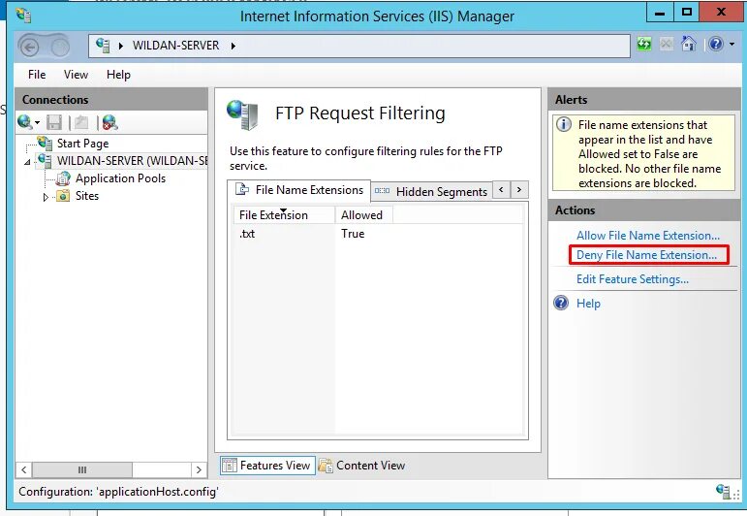The width and height of the screenshot is (747, 516).
Task: Move tabs left with the left arrow
Action: [501, 190]
